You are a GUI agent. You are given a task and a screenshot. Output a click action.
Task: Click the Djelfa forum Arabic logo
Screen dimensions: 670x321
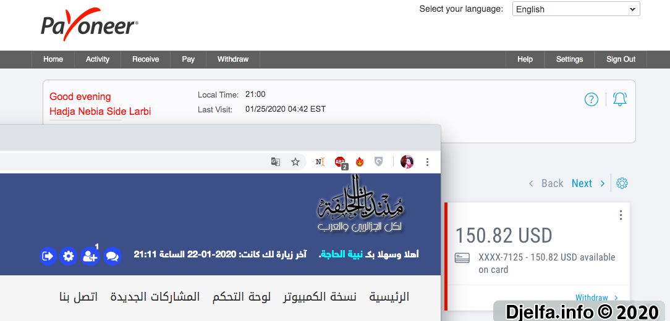[x=360, y=204]
